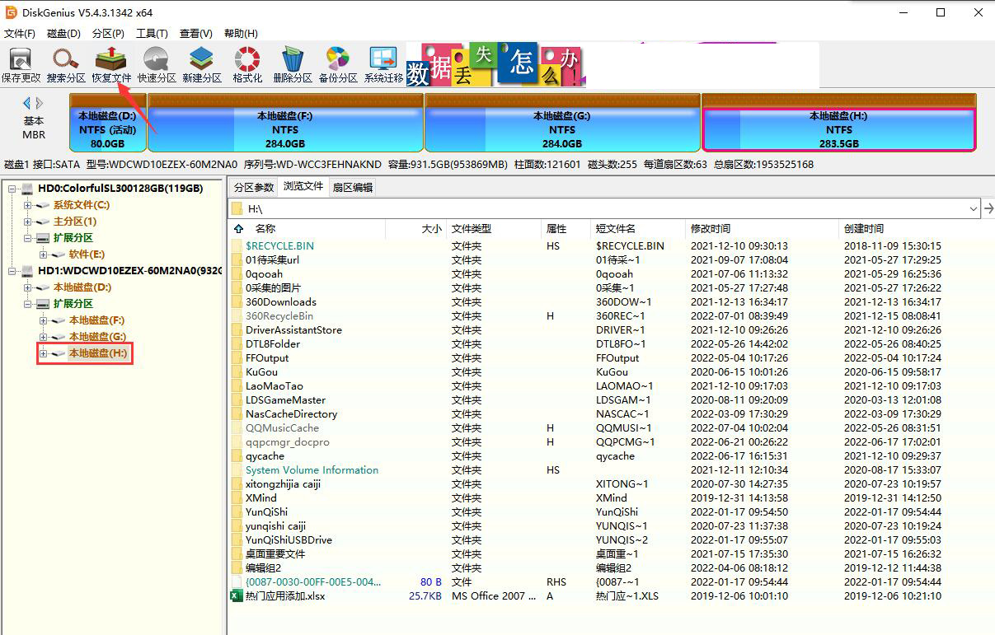The image size is (995, 635).
Task: Click folder icon of XMind
Action: coord(237,498)
